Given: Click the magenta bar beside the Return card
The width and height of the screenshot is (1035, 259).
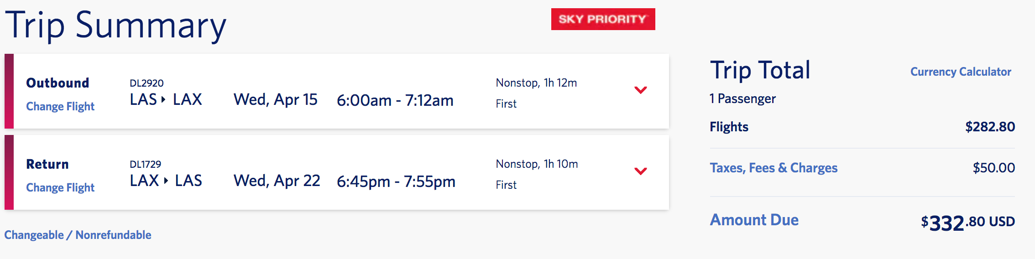Looking at the screenshot, I should pyautogui.click(x=9, y=172).
